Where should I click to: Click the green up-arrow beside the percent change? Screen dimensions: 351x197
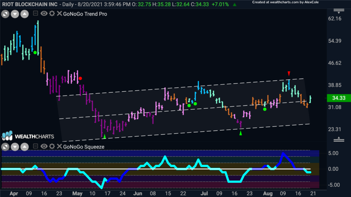[x=234, y=4]
